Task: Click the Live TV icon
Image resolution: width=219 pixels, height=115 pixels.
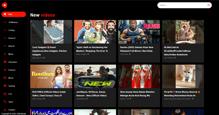Action: pyautogui.click(x=5, y=94)
